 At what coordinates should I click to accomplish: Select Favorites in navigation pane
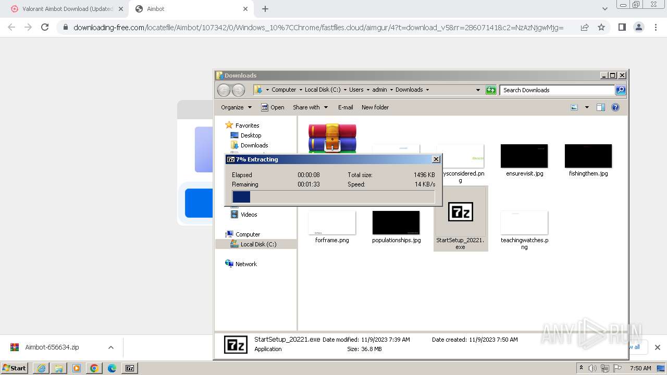247,126
